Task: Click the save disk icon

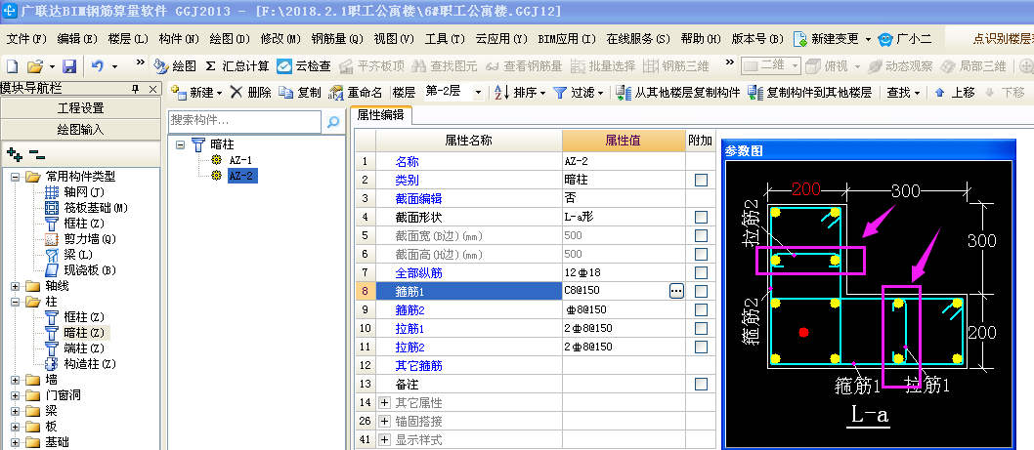Action: coord(69,65)
